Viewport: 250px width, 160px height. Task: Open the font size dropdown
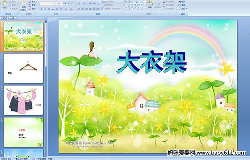tap(62, 3)
